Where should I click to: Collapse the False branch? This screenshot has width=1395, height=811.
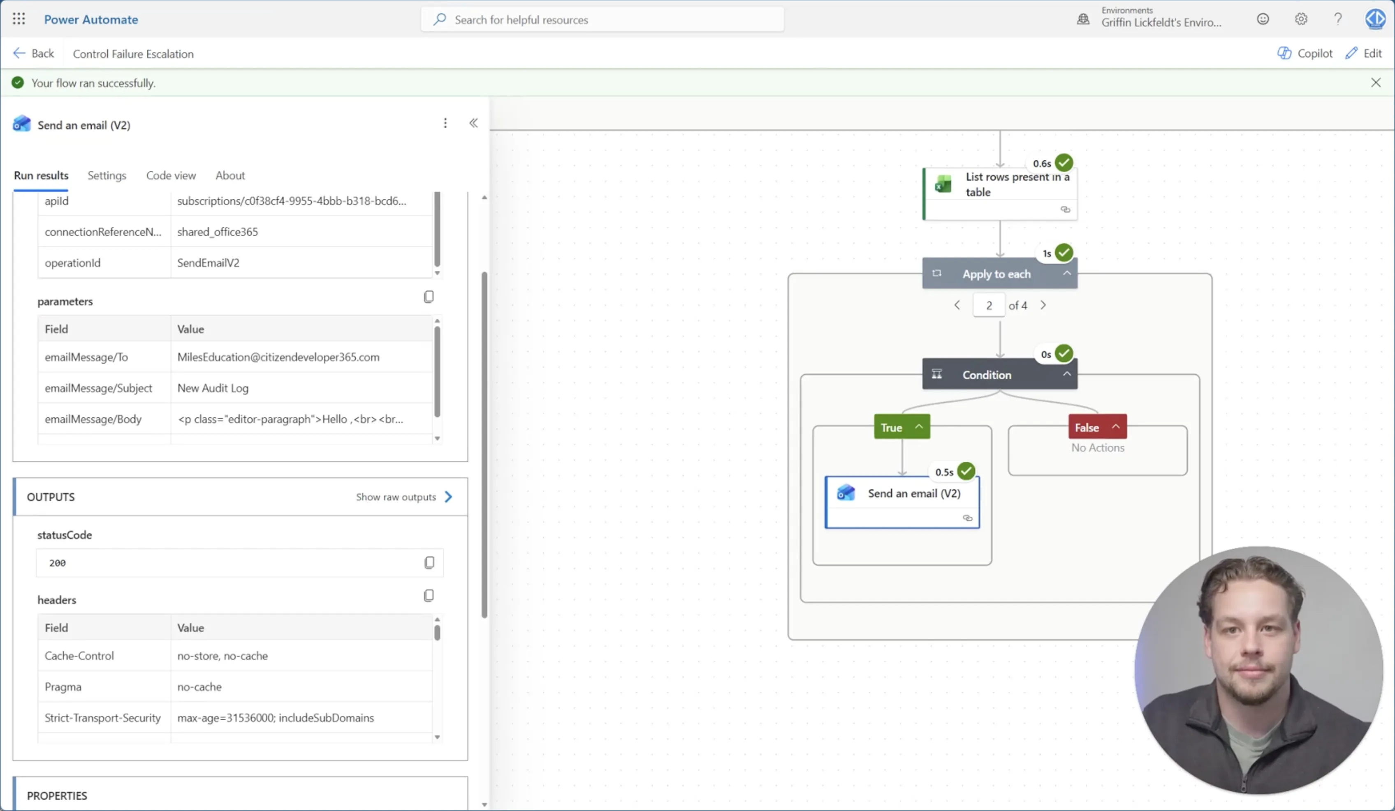pos(1115,427)
